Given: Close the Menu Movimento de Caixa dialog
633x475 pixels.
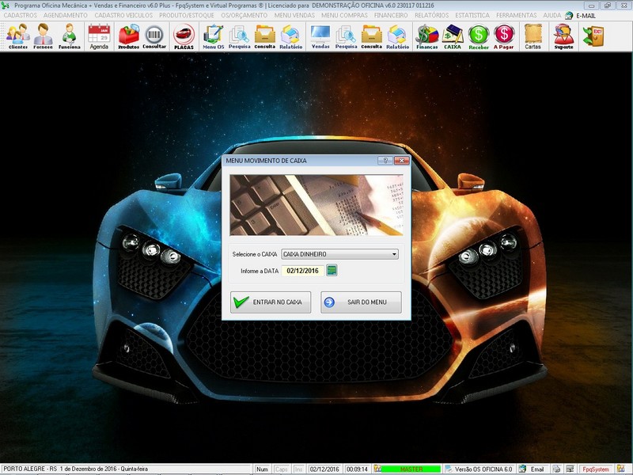Looking at the screenshot, I should pos(402,161).
